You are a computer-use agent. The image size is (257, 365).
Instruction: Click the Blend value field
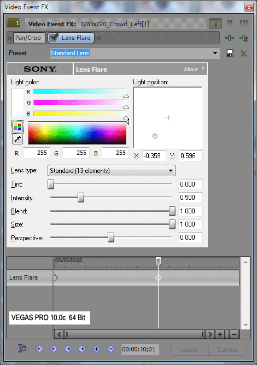pyautogui.click(x=190, y=211)
